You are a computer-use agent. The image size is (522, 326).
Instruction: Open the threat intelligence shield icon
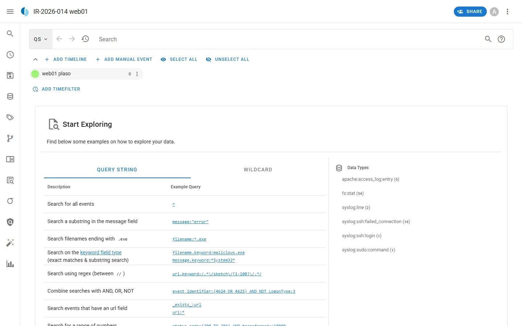[10, 222]
